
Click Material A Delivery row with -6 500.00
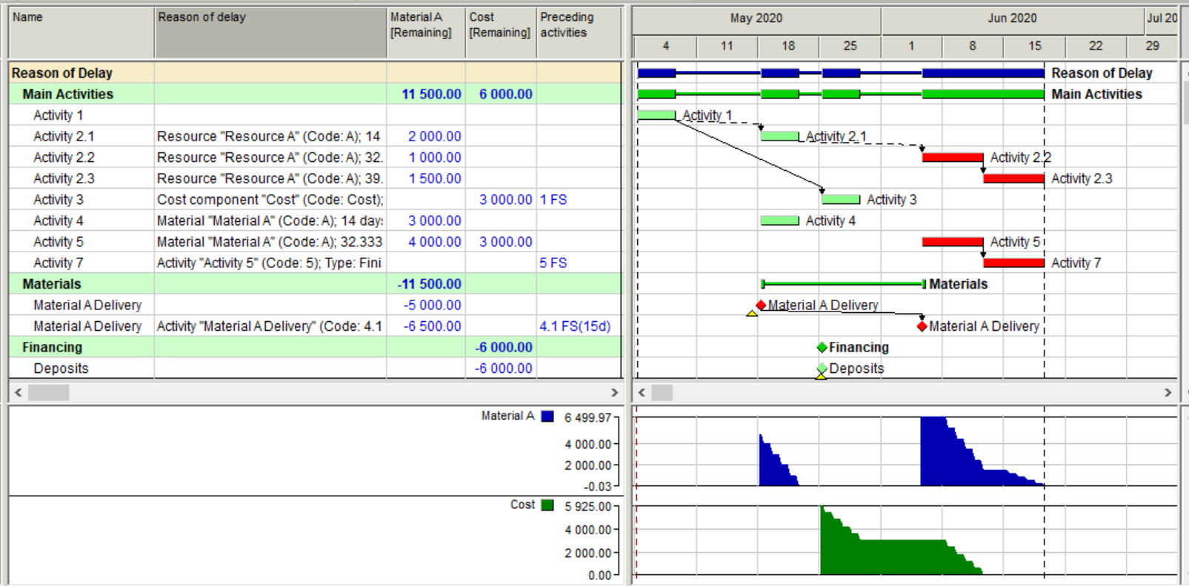coord(315,326)
